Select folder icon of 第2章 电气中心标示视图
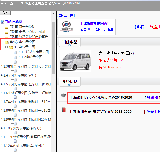The width and height of the screenshot is (160, 152). click(6, 32)
